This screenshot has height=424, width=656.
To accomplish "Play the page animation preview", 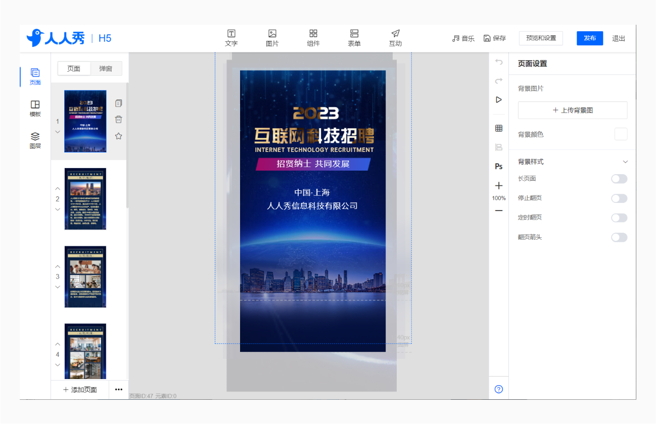I will point(499,99).
